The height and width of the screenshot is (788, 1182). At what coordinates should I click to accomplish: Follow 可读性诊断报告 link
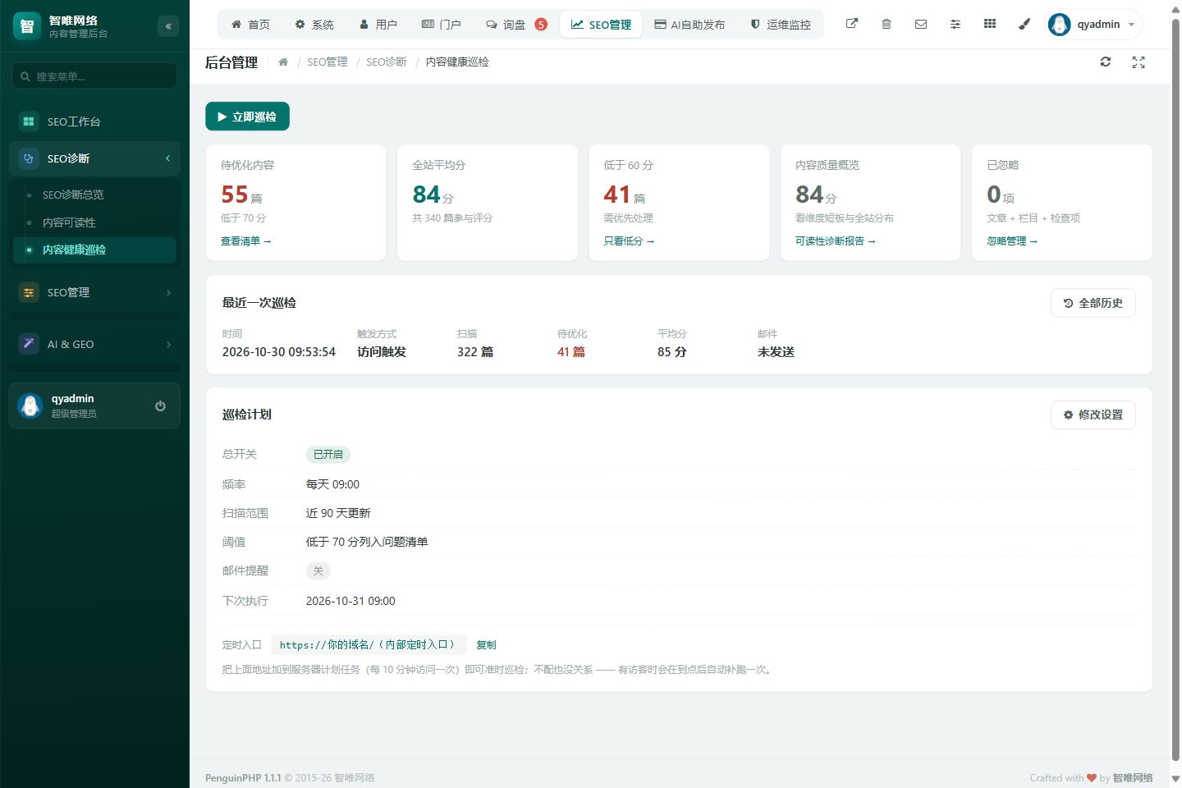[836, 241]
